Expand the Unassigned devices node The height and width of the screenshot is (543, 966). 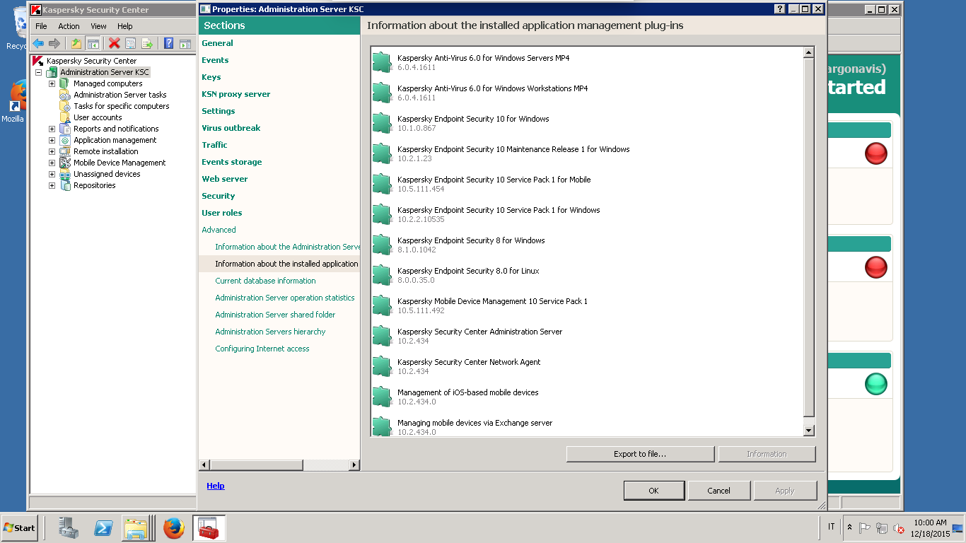click(52, 174)
